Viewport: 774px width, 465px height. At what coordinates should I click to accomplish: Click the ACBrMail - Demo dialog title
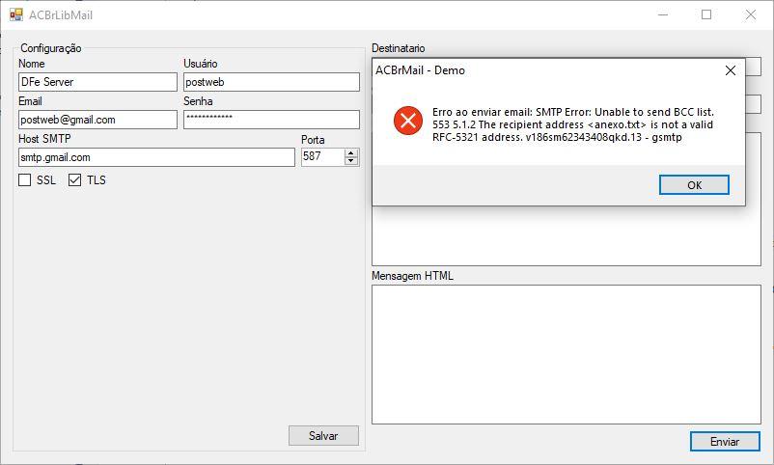click(420, 70)
